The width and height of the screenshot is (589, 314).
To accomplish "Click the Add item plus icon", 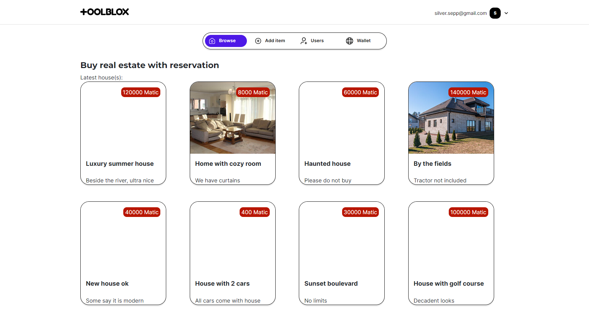I will pos(258,41).
